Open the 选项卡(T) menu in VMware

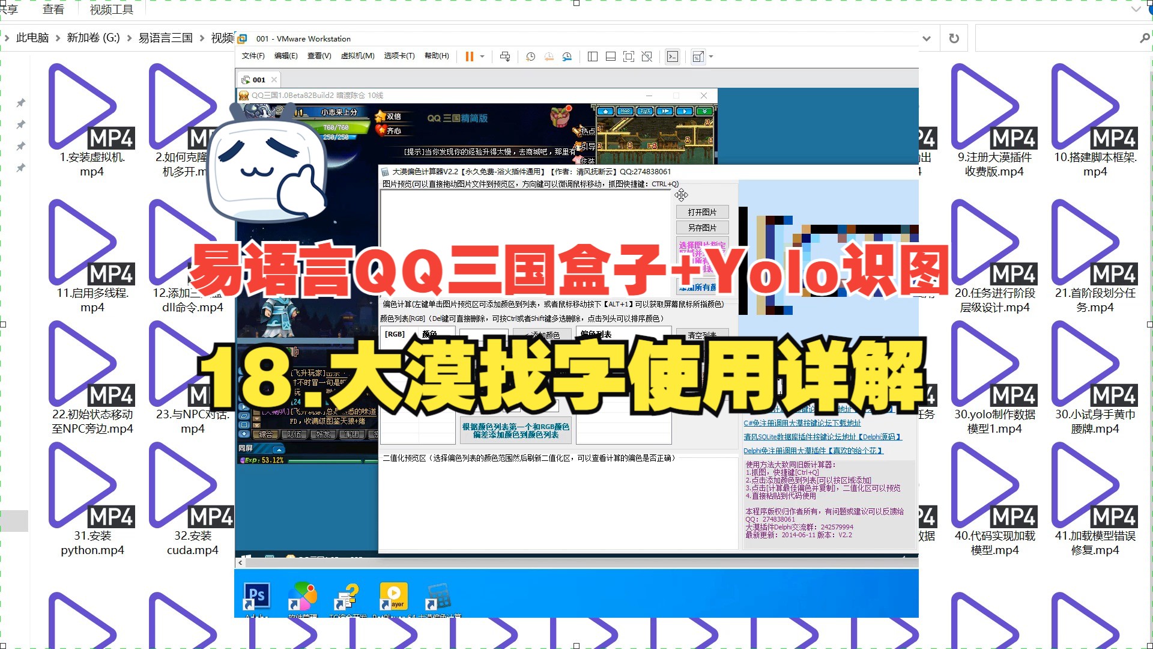(x=399, y=56)
